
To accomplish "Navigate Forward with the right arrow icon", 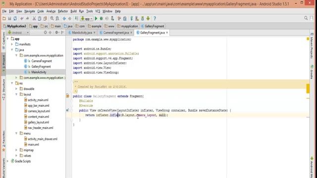I will [70, 19].
